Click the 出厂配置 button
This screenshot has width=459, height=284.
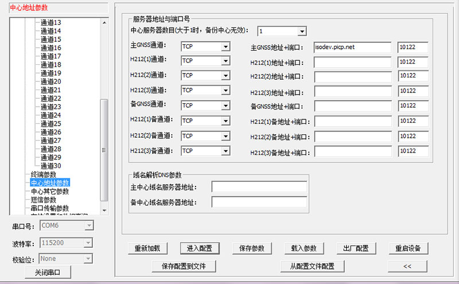pyautogui.click(x=356, y=248)
